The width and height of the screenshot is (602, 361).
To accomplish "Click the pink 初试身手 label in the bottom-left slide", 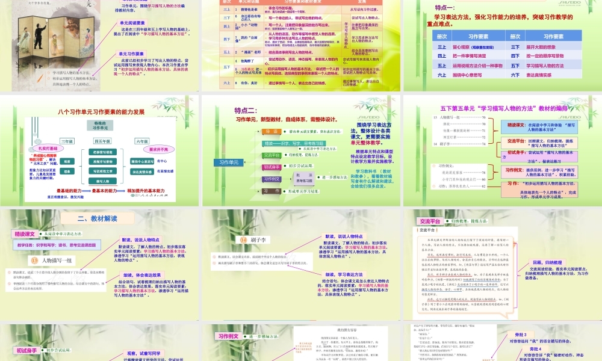I will click(26, 350).
